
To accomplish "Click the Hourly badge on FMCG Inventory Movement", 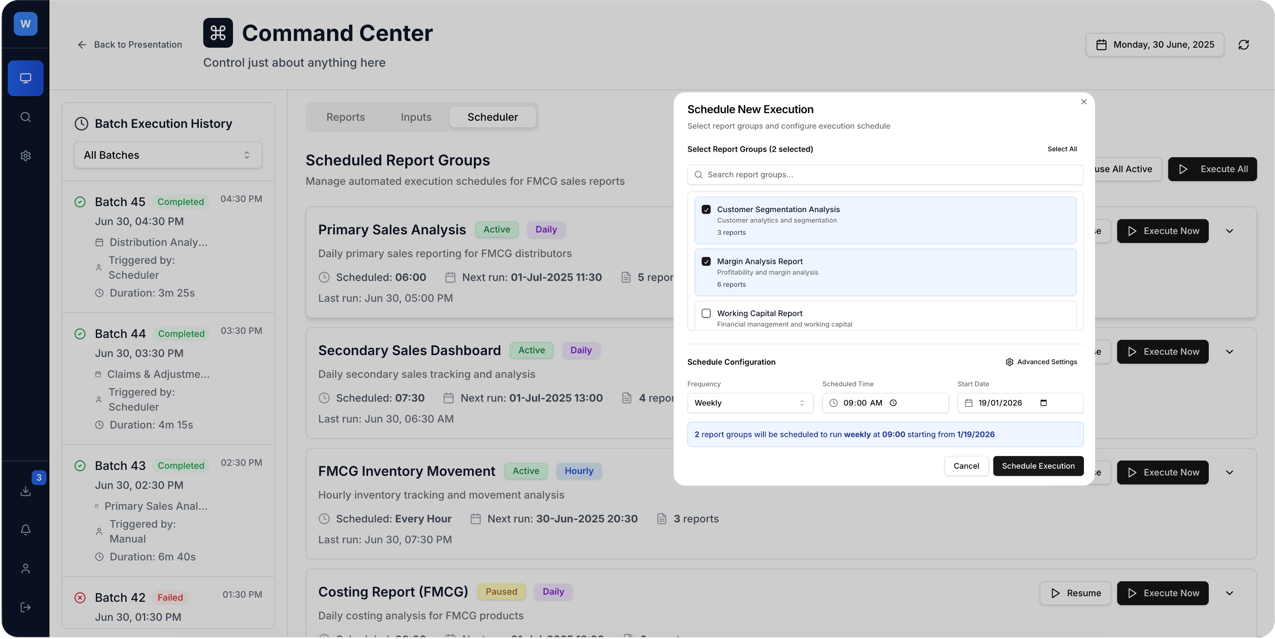I will click(x=579, y=471).
